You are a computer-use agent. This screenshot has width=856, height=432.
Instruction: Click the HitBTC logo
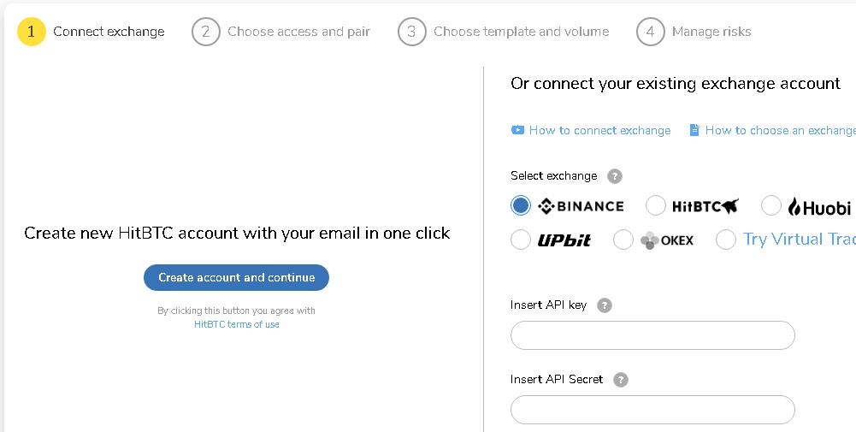click(705, 206)
